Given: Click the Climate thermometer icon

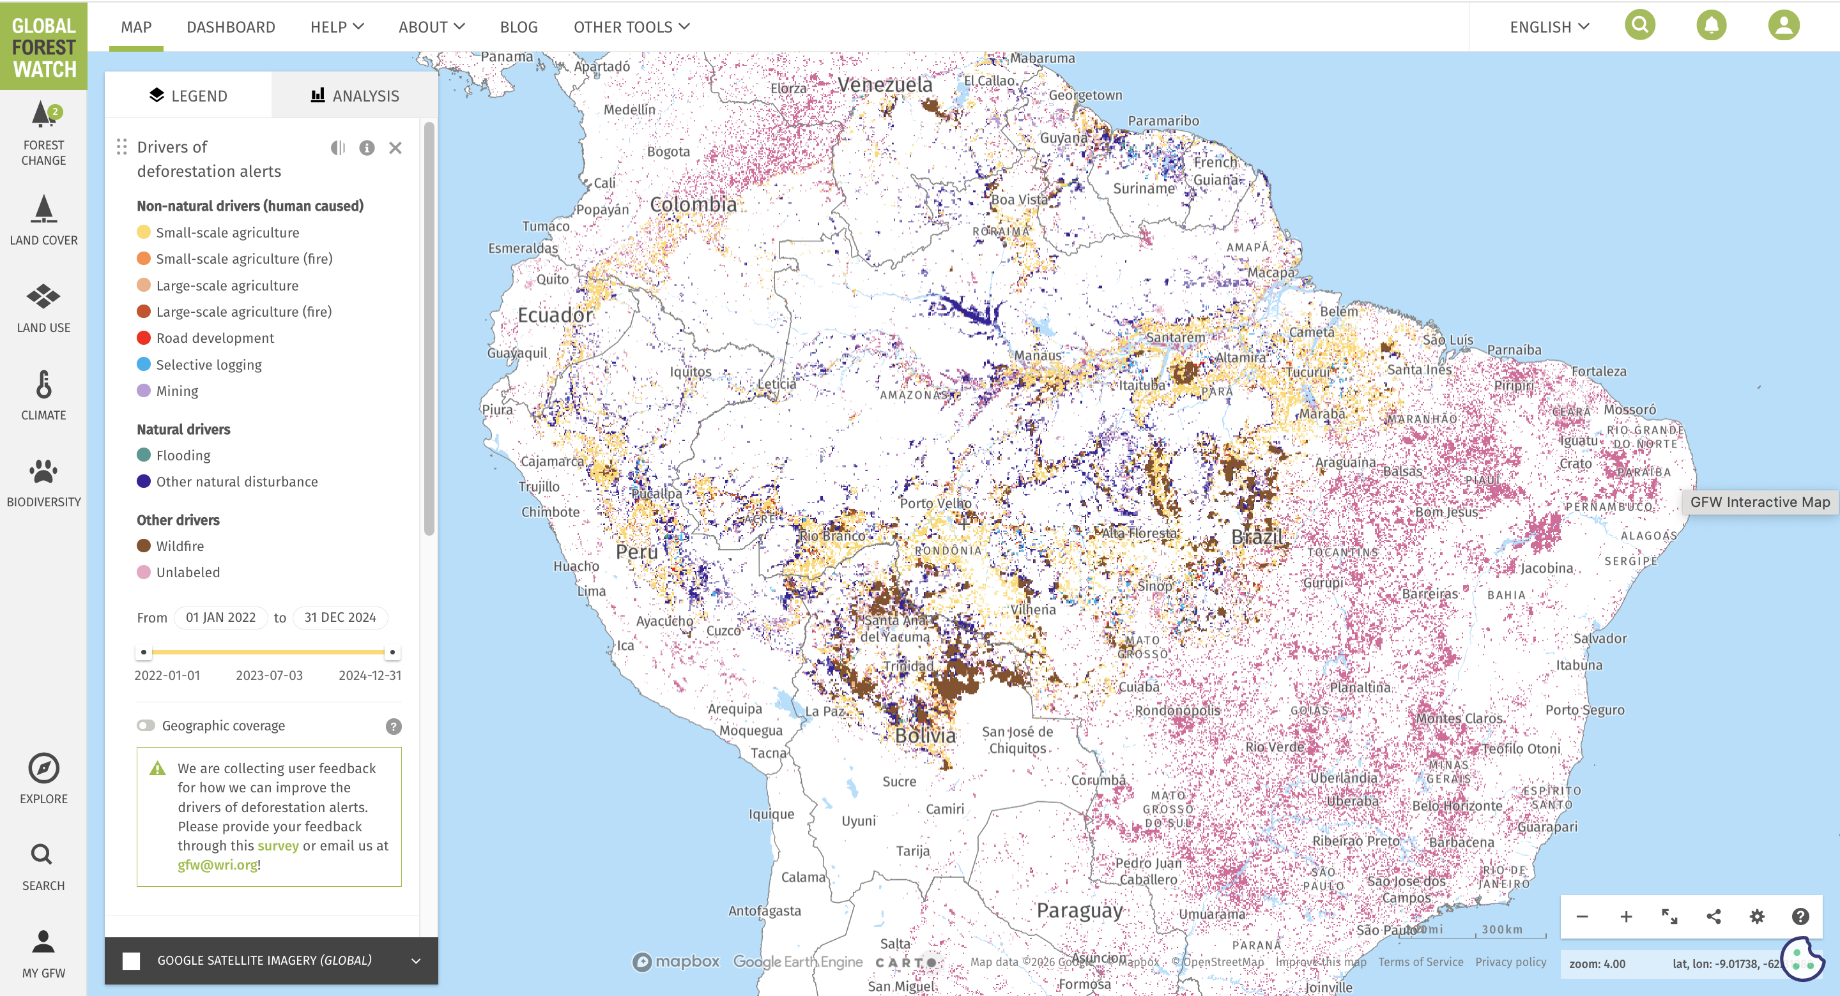Looking at the screenshot, I should pyautogui.click(x=43, y=395).
